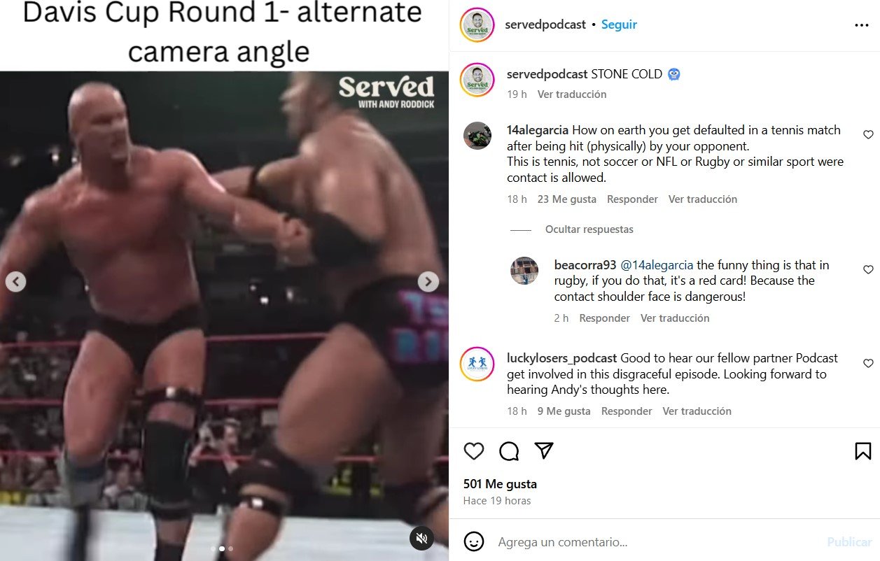
Task: Open the emoji picker smiley icon
Action: coord(474,541)
